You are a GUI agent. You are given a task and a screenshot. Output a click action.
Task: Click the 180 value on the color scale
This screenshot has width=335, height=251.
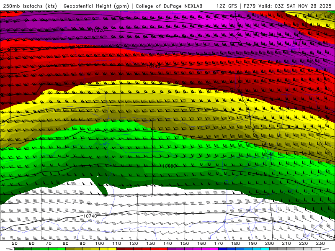click(235, 243)
